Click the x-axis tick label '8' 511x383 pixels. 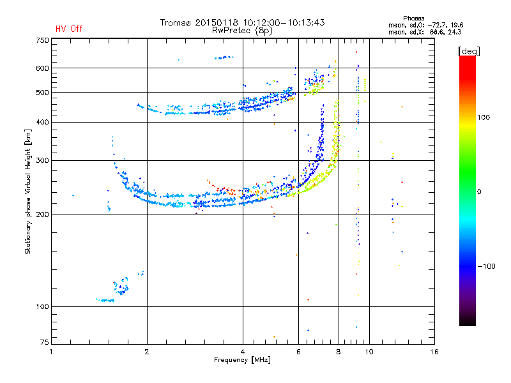(x=339, y=352)
